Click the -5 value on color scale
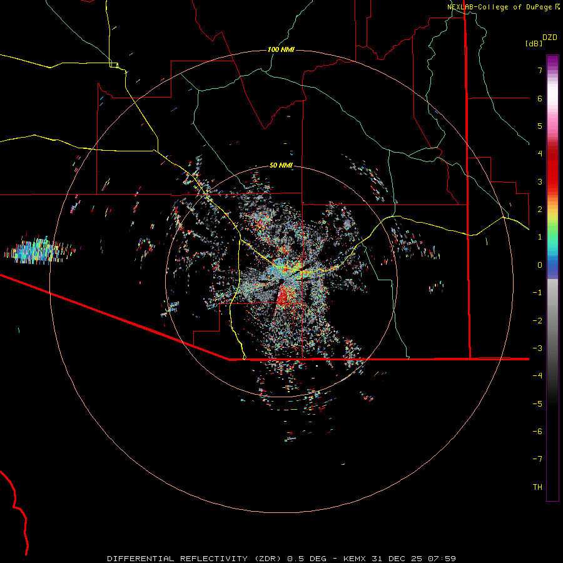 [537, 403]
